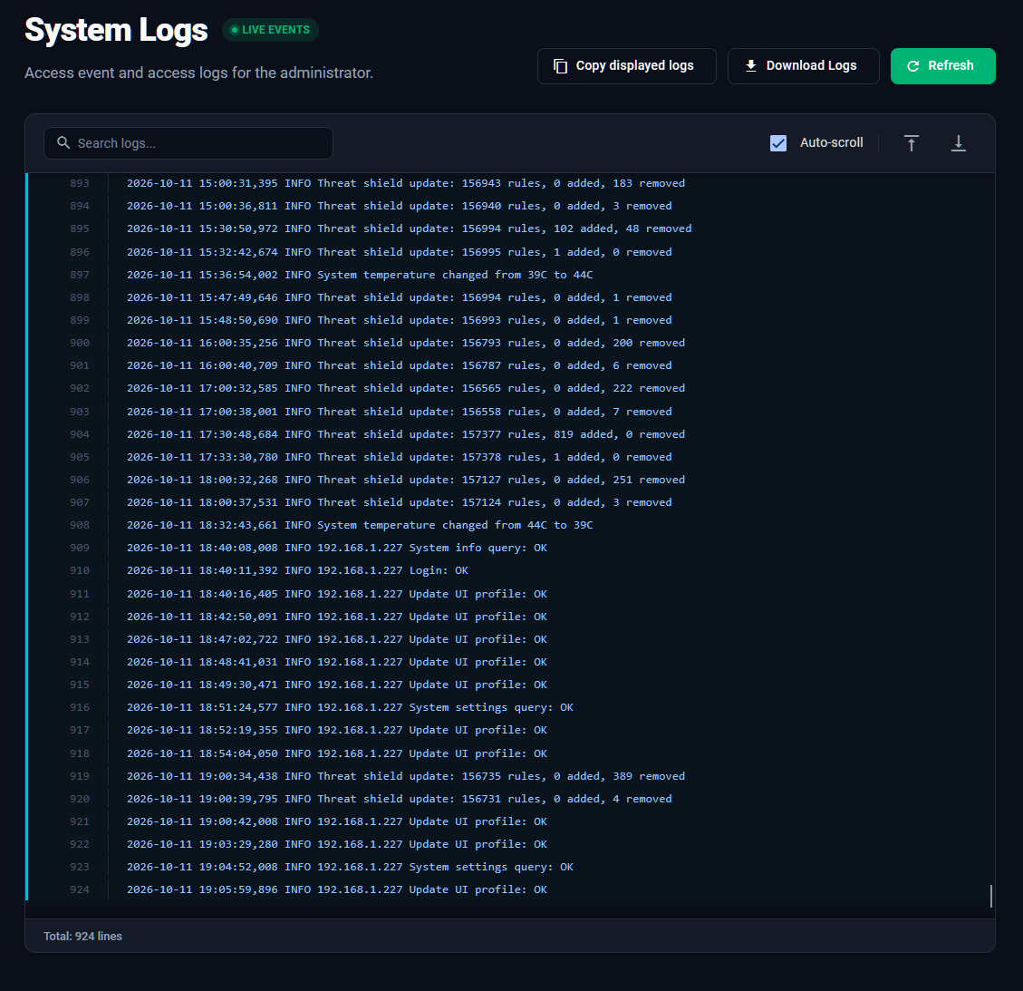The image size is (1023, 991).
Task: Select Update UI profile line at 18:54:04
Action: pyautogui.click(x=510, y=753)
